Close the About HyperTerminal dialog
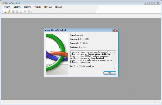 [x=115, y=30]
